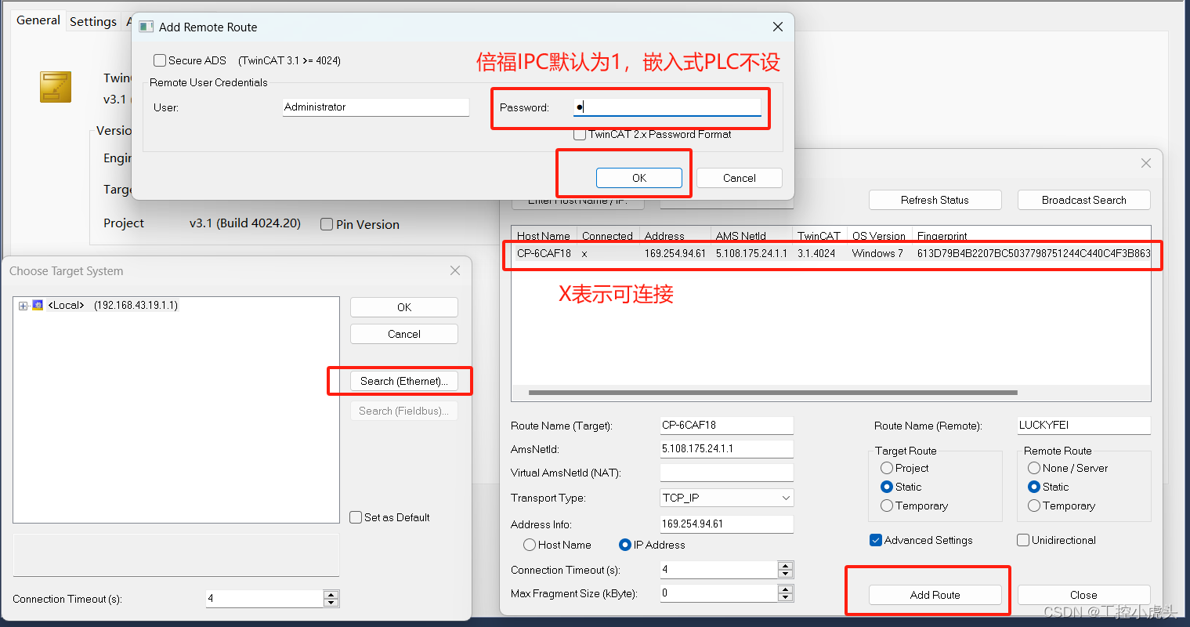Viewport: 1190px width, 627px height.
Task: Increase Connection Timeout in Add Route dialog
Action: [786, 566]
